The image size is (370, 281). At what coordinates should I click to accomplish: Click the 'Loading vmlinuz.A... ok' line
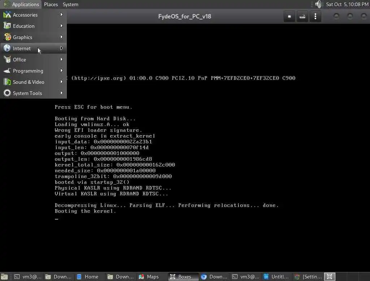(x=92, y=124)
